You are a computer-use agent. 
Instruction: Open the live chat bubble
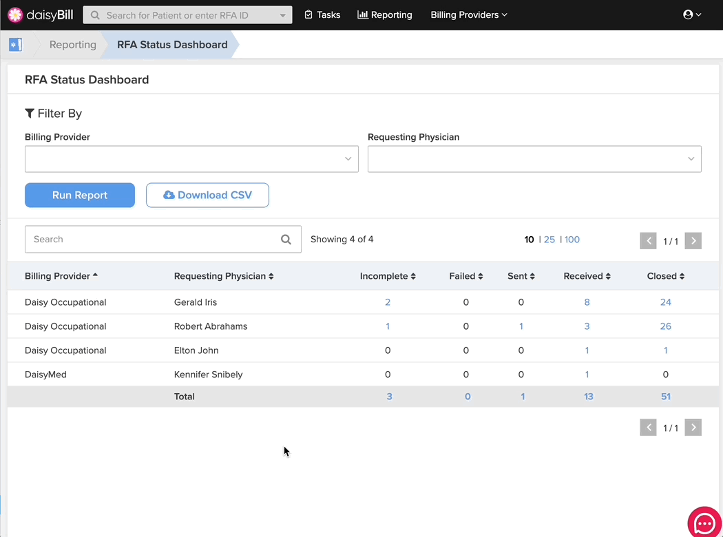click(x=704, y=523)
